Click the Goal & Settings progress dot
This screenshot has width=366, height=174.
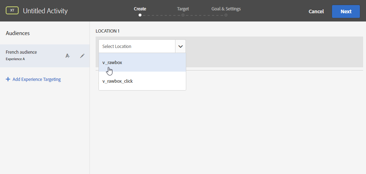[226, 15]
